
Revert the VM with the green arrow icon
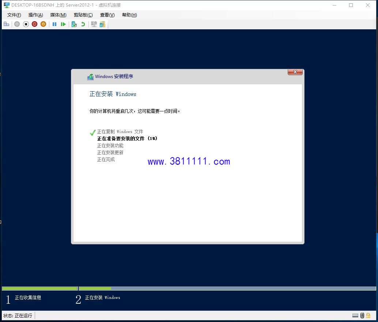(83, 24)
